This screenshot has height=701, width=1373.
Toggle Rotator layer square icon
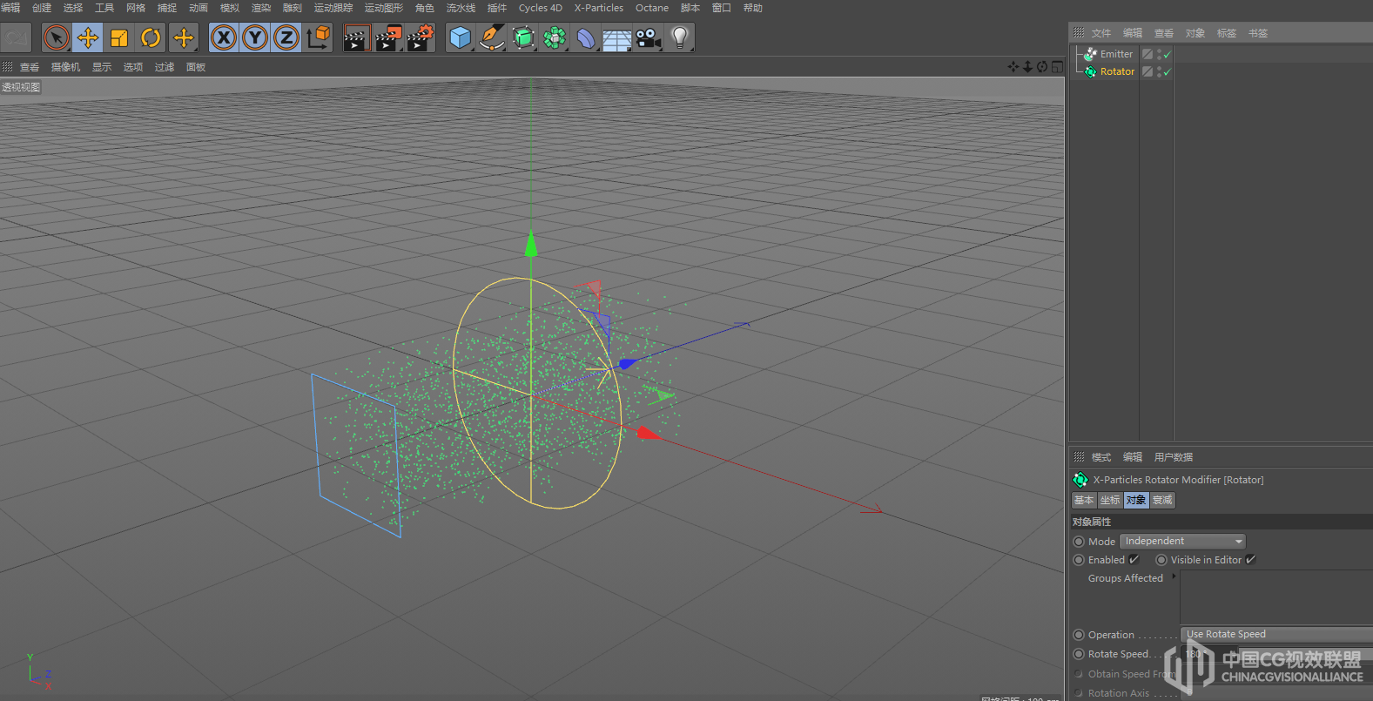click(x=1148, y=71)
